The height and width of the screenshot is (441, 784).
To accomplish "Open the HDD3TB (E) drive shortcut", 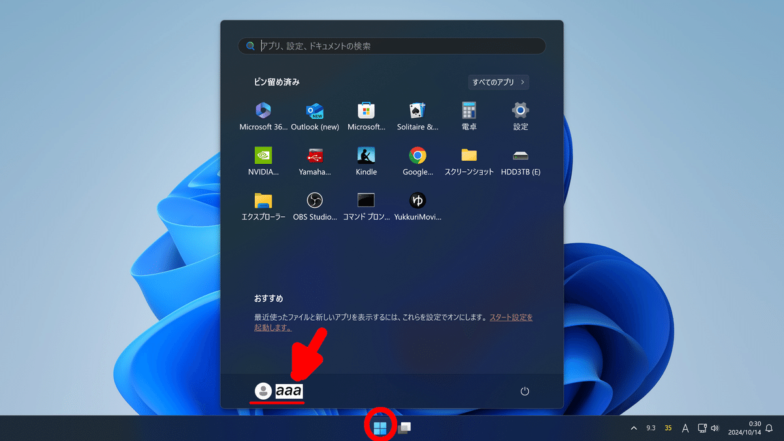I will (520, 162).
